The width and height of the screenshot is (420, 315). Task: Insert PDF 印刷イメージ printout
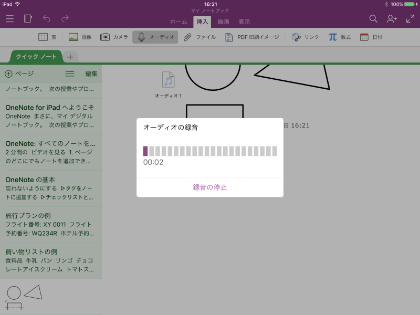coord(252,37)
